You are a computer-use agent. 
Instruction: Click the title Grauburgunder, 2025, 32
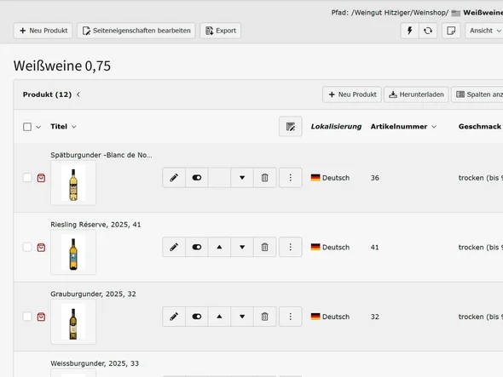93,294
